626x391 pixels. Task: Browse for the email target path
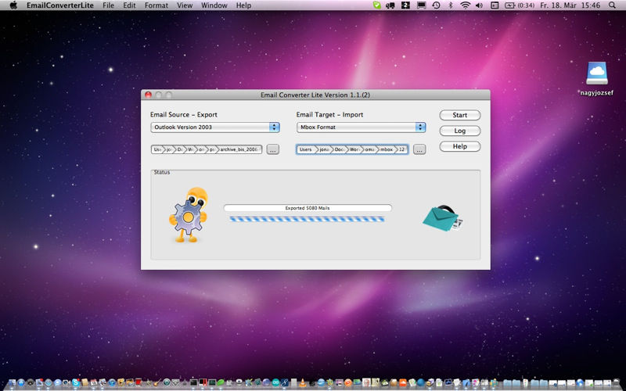tap(419, 149)
